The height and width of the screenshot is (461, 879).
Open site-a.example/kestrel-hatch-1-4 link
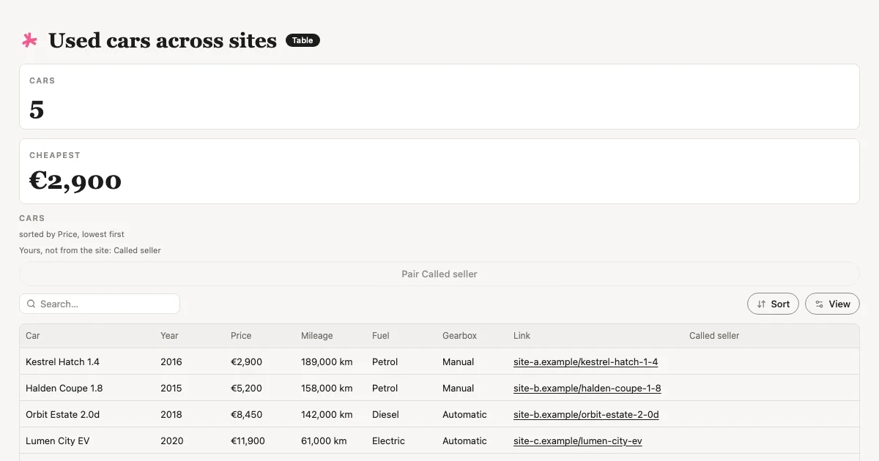(585, 361)
